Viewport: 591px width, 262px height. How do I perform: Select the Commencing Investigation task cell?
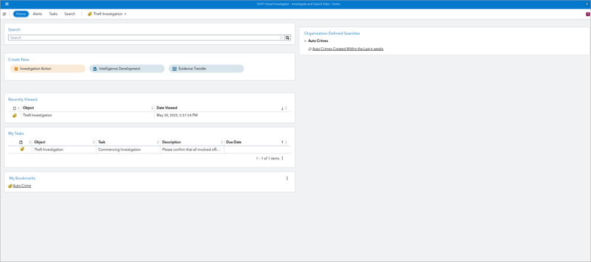120,150
